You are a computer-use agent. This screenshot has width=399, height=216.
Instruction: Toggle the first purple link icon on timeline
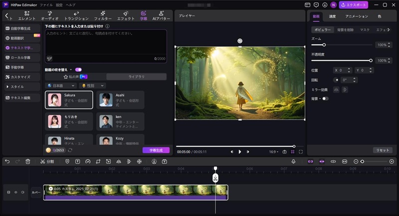[x=310, y=162]
